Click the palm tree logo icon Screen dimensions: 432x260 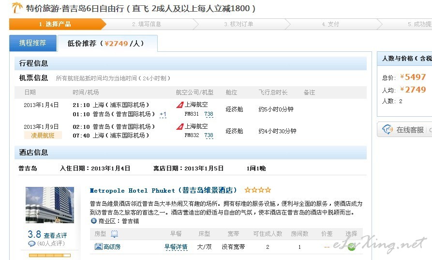[x=17, y=8]
